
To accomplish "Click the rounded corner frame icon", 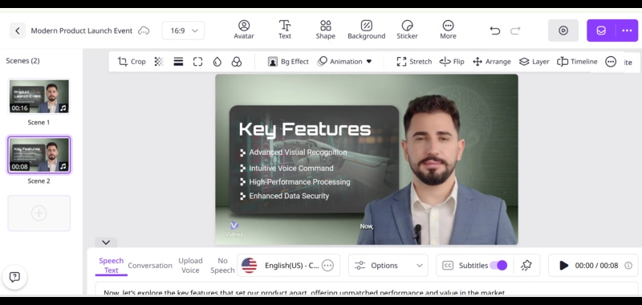I will (197, 62).
